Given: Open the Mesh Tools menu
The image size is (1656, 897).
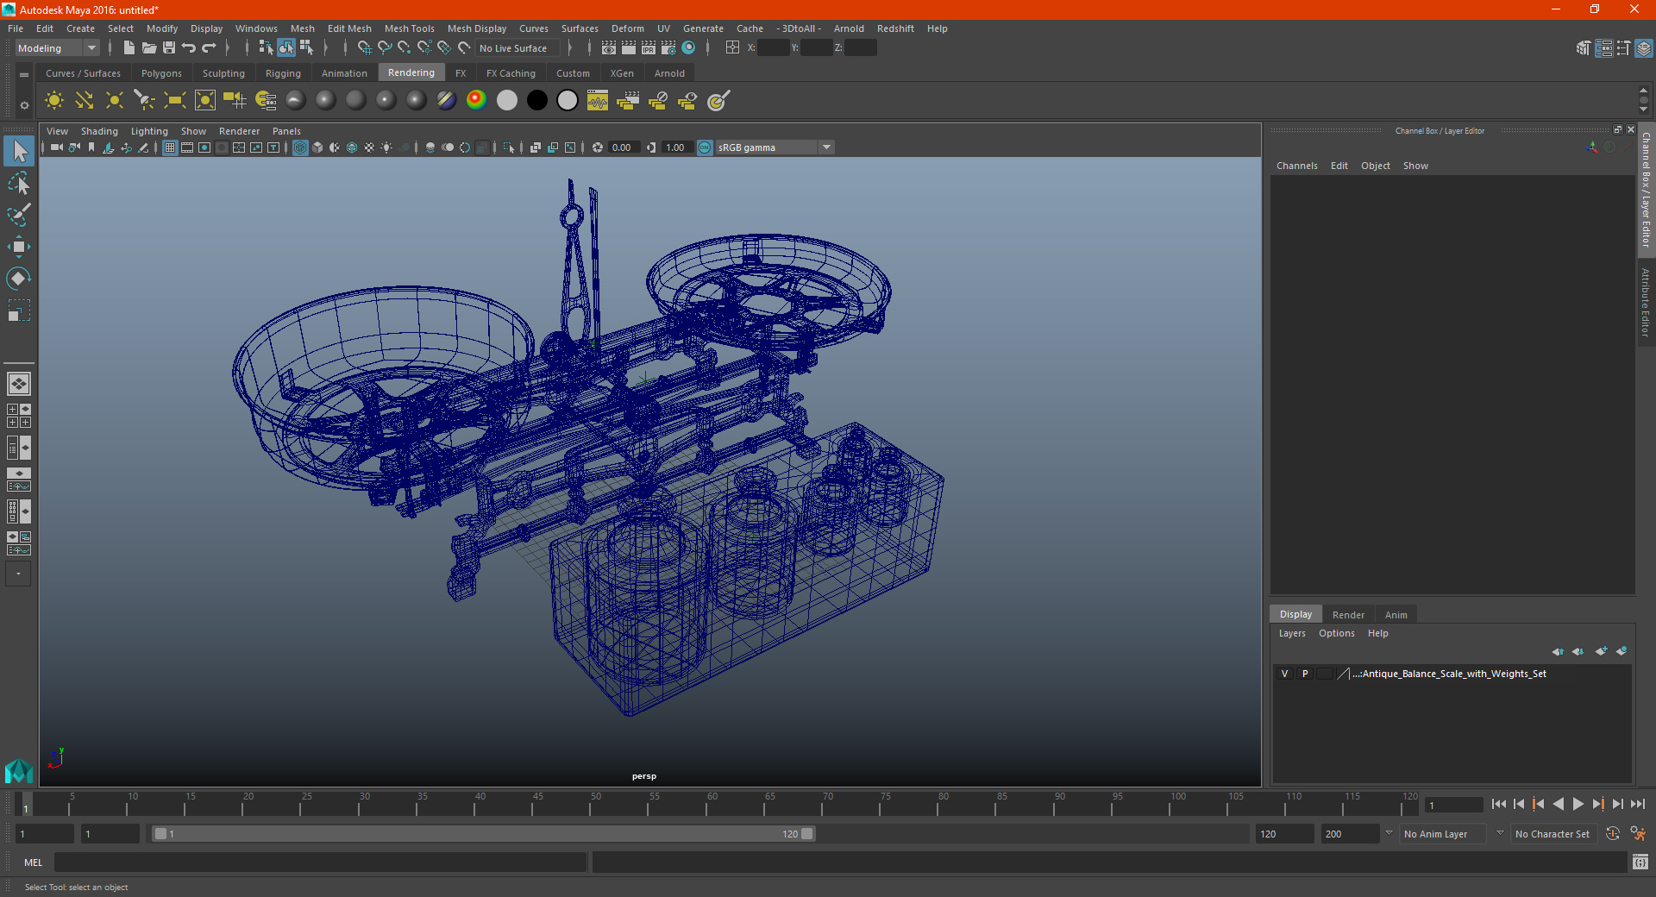Looking at the screenshot, I should coord(410,28).
